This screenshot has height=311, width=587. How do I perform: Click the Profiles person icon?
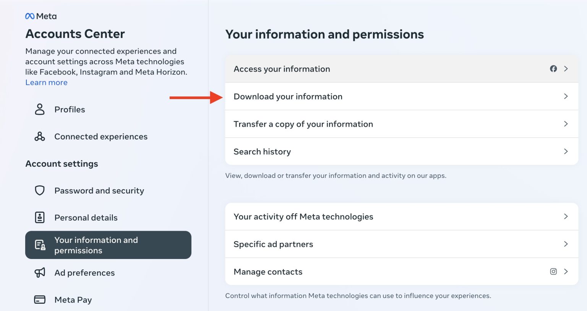pos(40,109)
